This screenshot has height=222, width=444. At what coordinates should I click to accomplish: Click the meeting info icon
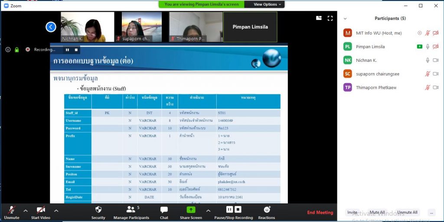(x=8, y=50)
